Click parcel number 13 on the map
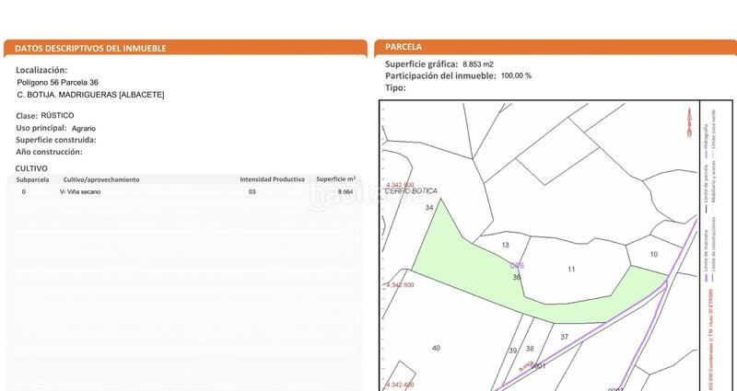737x391 pixels. coord(505,246)
